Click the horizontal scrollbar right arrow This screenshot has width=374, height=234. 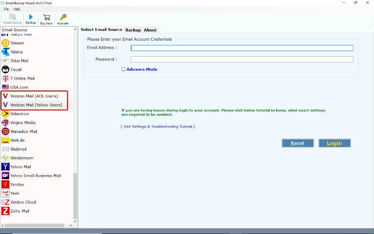tap(71, 226)
